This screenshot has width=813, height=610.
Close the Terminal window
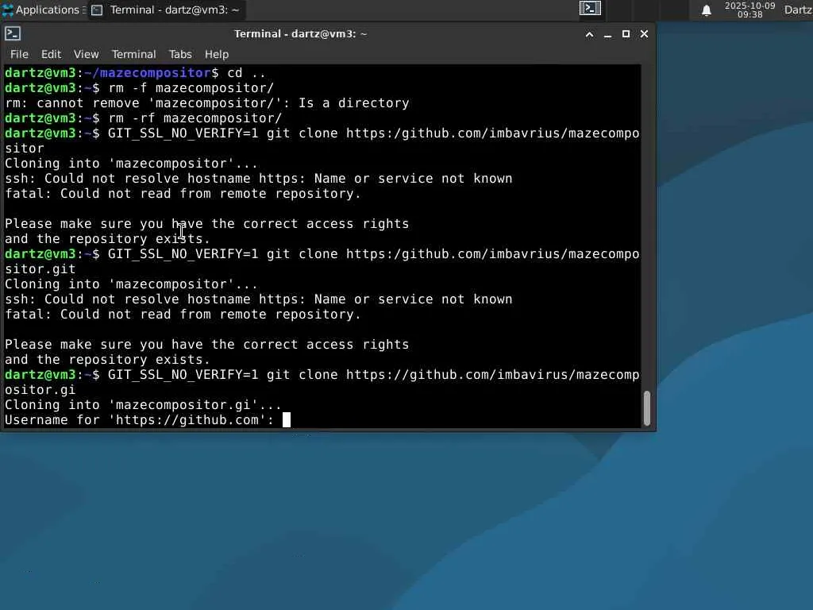click(644, 34)
